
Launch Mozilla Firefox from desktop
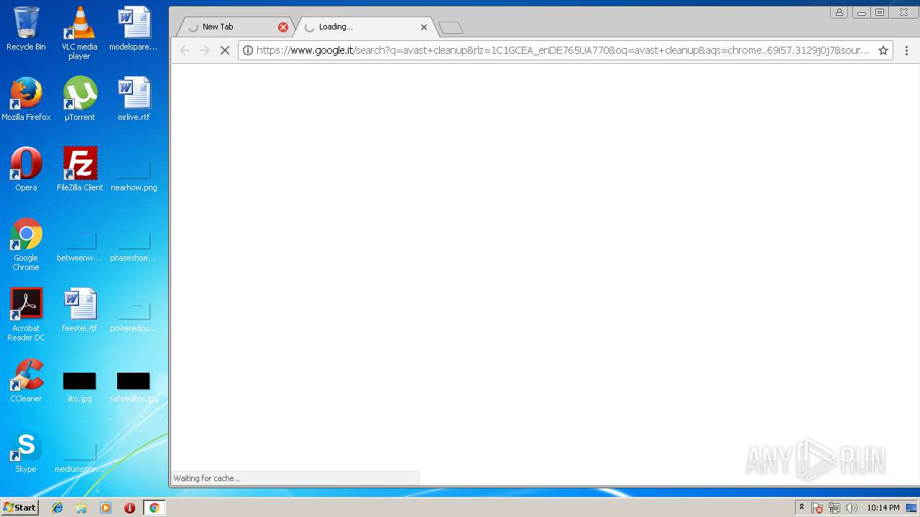pyautogui.click(x=26, y=99)
